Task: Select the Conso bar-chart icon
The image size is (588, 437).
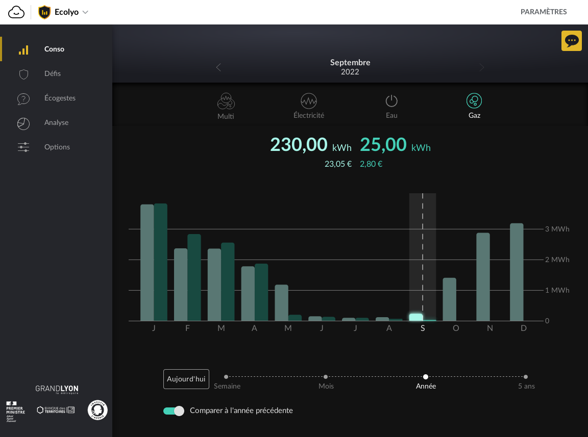Action: 23,49
